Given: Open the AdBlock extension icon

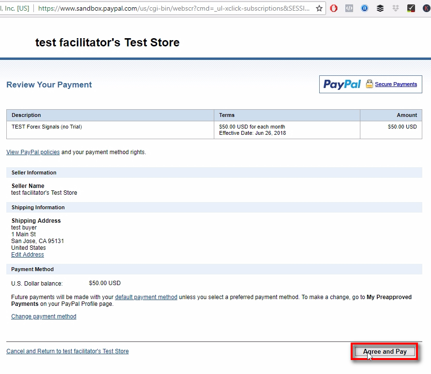Looking at the screenshot, I should (x=334, y=8).
